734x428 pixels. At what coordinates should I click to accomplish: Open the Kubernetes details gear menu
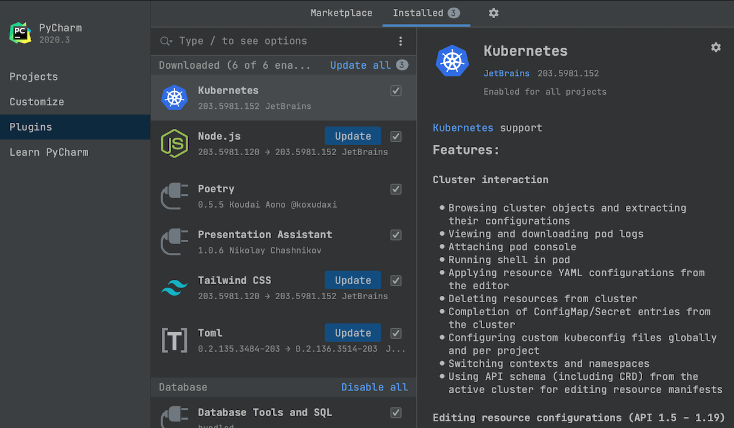click(x=716, y=48)
